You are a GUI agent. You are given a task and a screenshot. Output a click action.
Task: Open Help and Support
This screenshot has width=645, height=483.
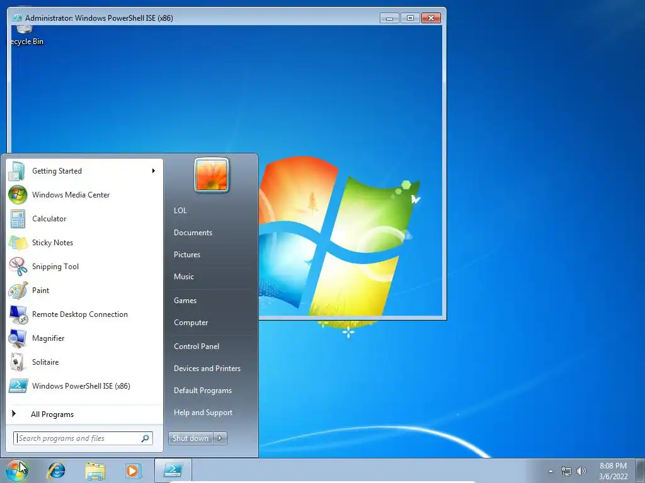[x=203, y=413]
